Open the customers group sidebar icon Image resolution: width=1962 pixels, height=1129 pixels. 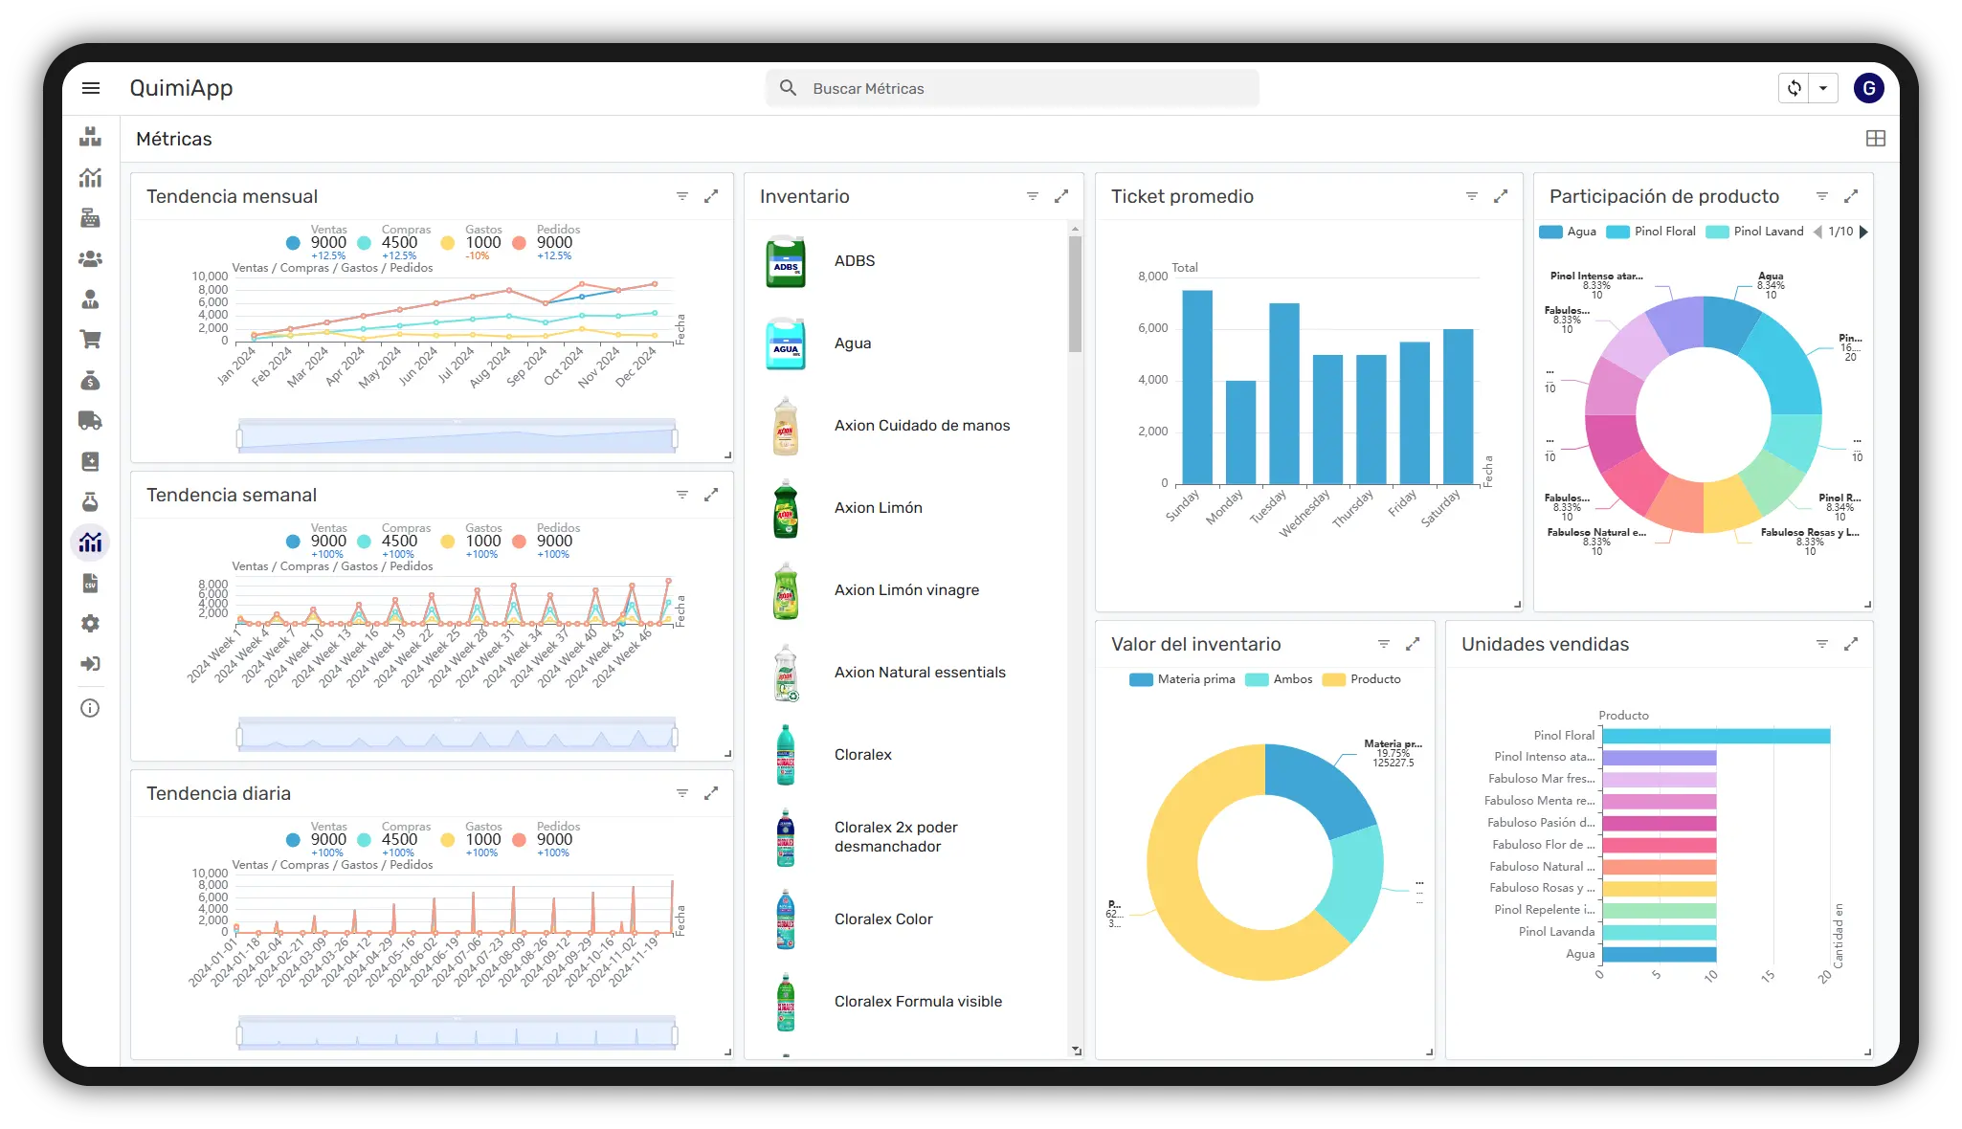tap(91, 259)
